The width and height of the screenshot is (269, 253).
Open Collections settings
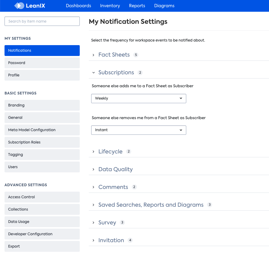(x=42, y=209)
